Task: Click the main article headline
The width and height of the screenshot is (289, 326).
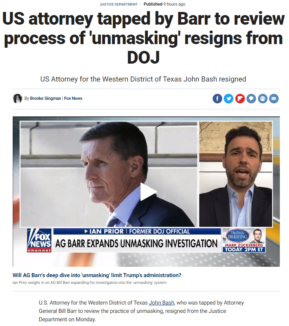Action: coord(144,38)
